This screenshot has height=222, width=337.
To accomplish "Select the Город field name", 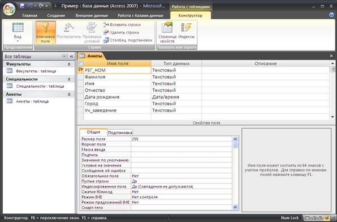I will coord(118,104).
